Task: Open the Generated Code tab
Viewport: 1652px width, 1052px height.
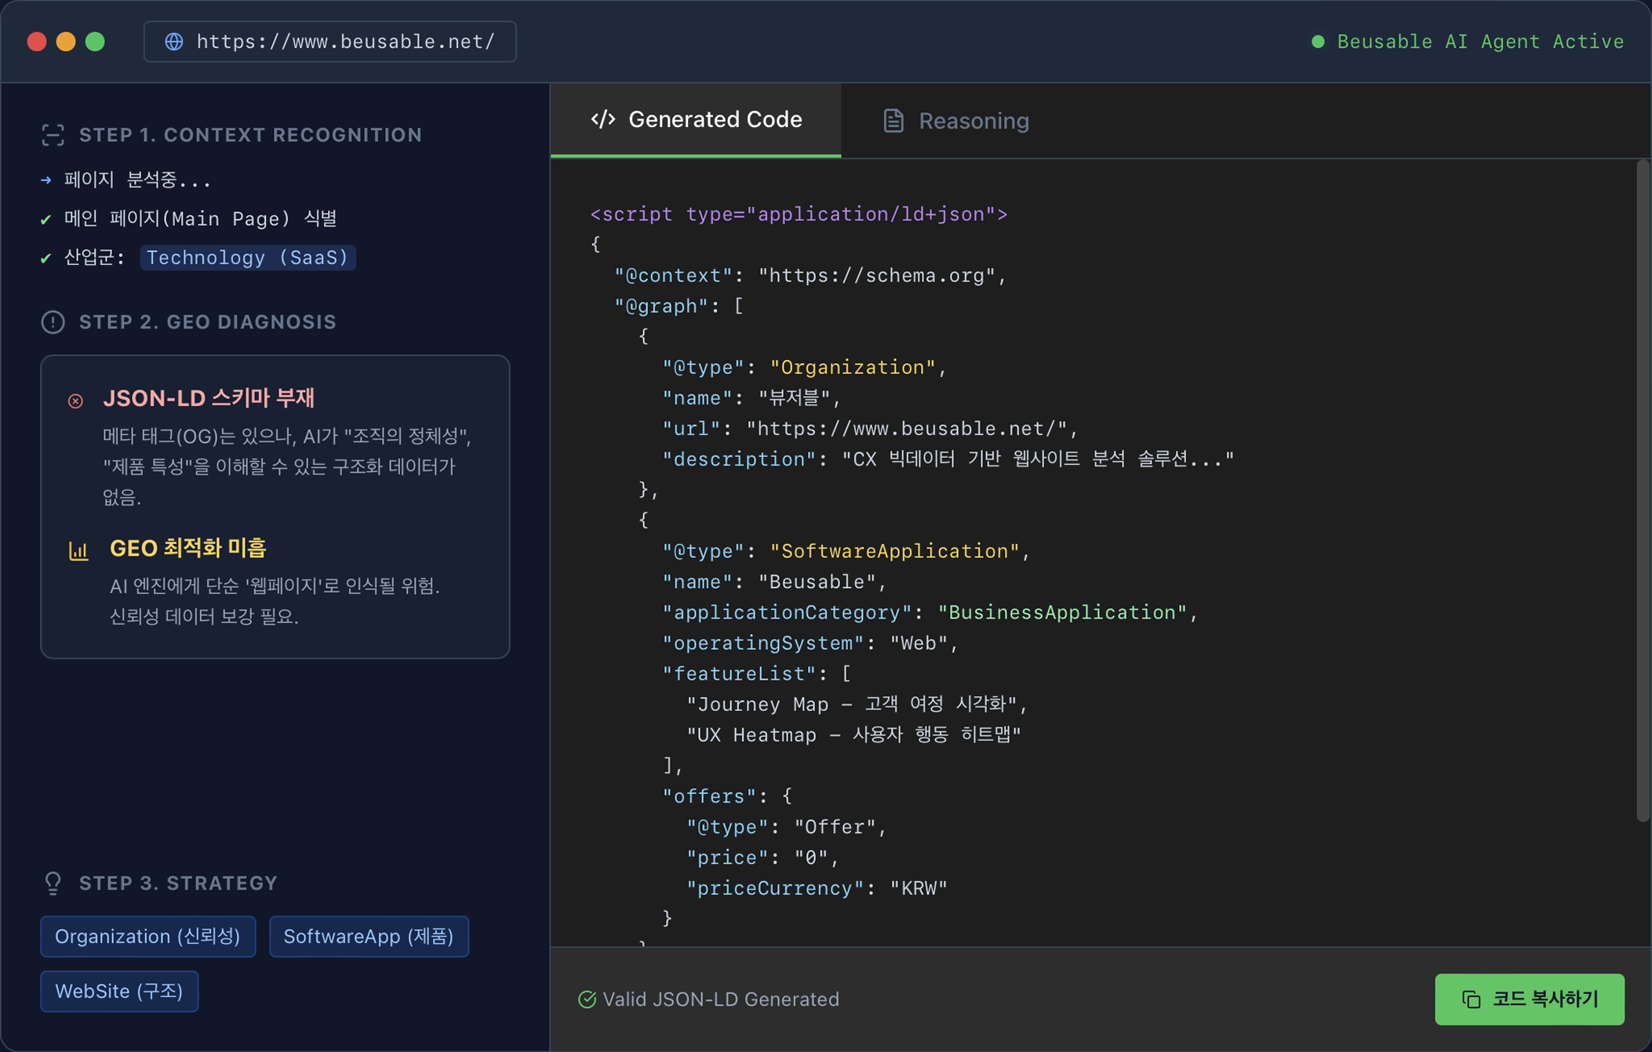Action: click(x=696, y=120)
